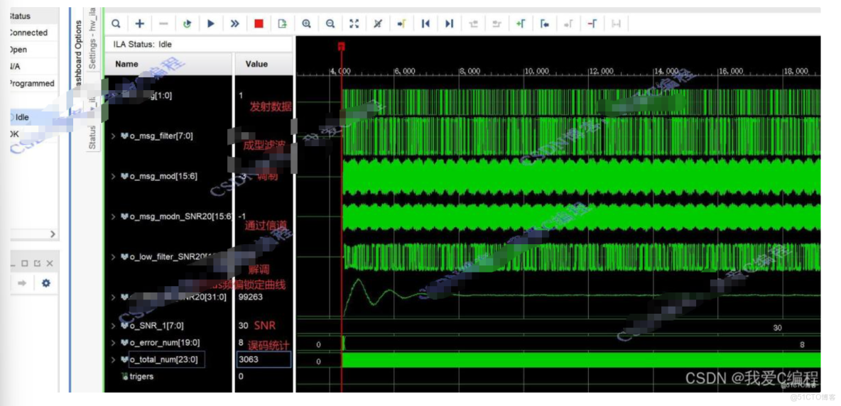Click the Zoom In magnifier icon
The width and height of the screenshot is (841, 406).
click(x=306, y=23)
